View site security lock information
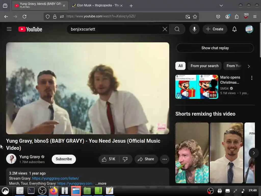Image resolution: width=261 pixels, height=196 pixels. coord(55,17)
